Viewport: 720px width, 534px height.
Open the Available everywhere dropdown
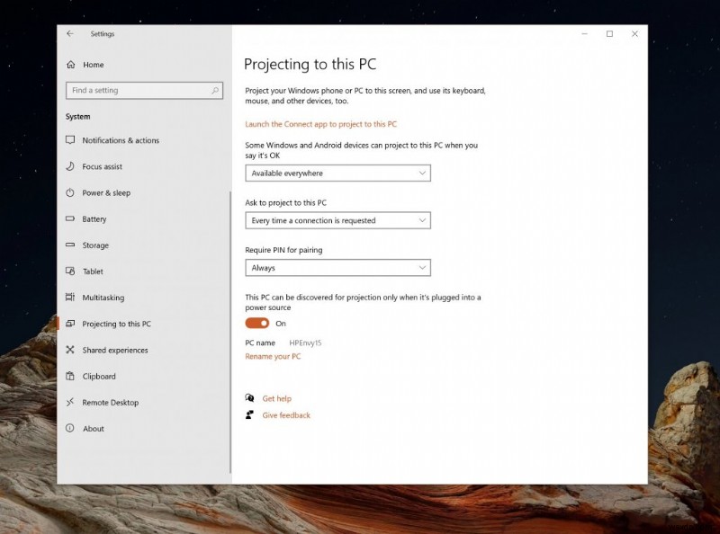tap(337, 173)
